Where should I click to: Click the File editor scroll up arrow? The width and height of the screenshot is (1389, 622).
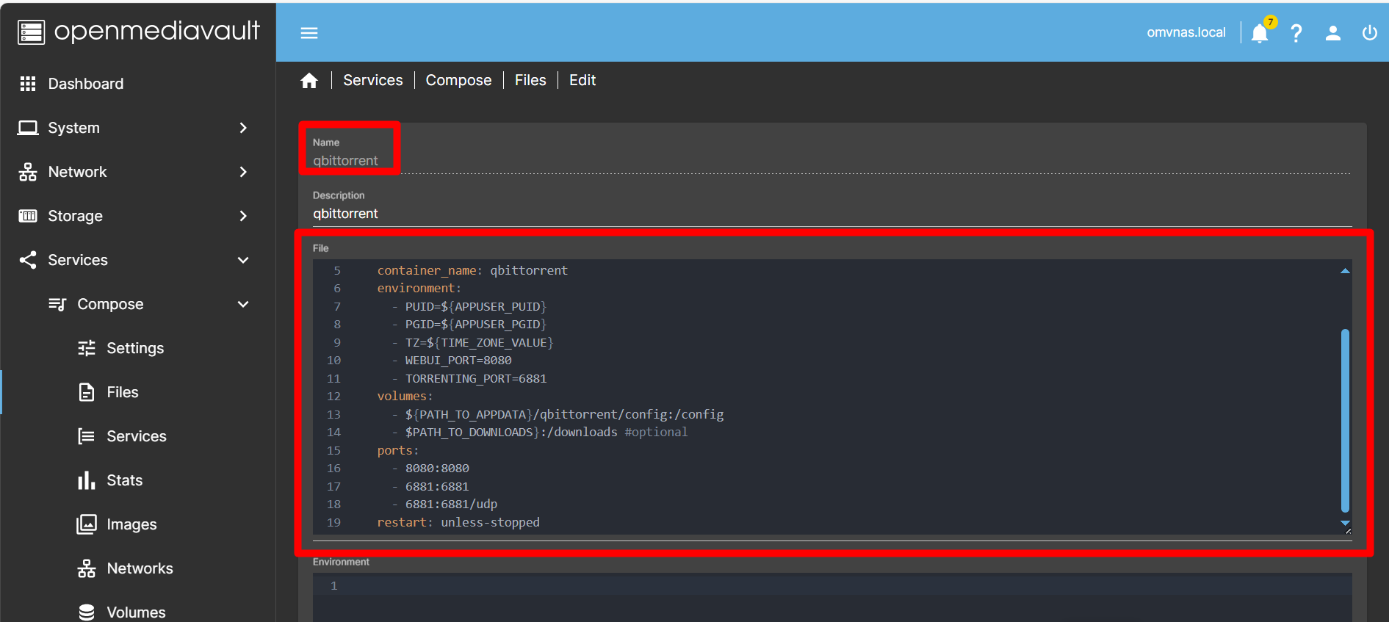1345,271
